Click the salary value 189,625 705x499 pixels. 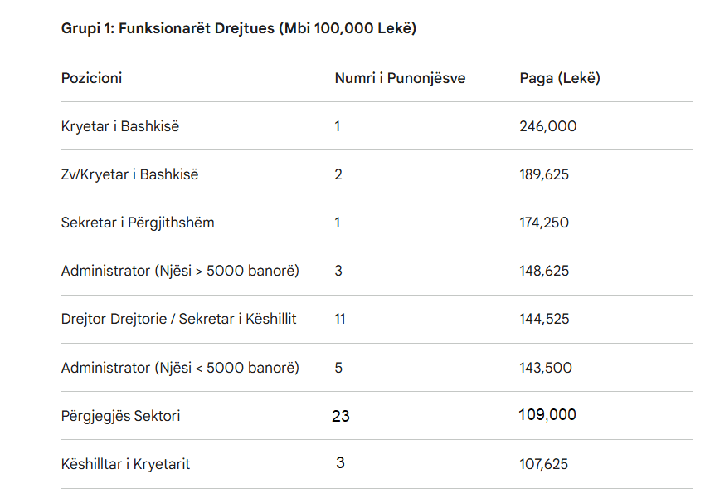tap(544, 174)
